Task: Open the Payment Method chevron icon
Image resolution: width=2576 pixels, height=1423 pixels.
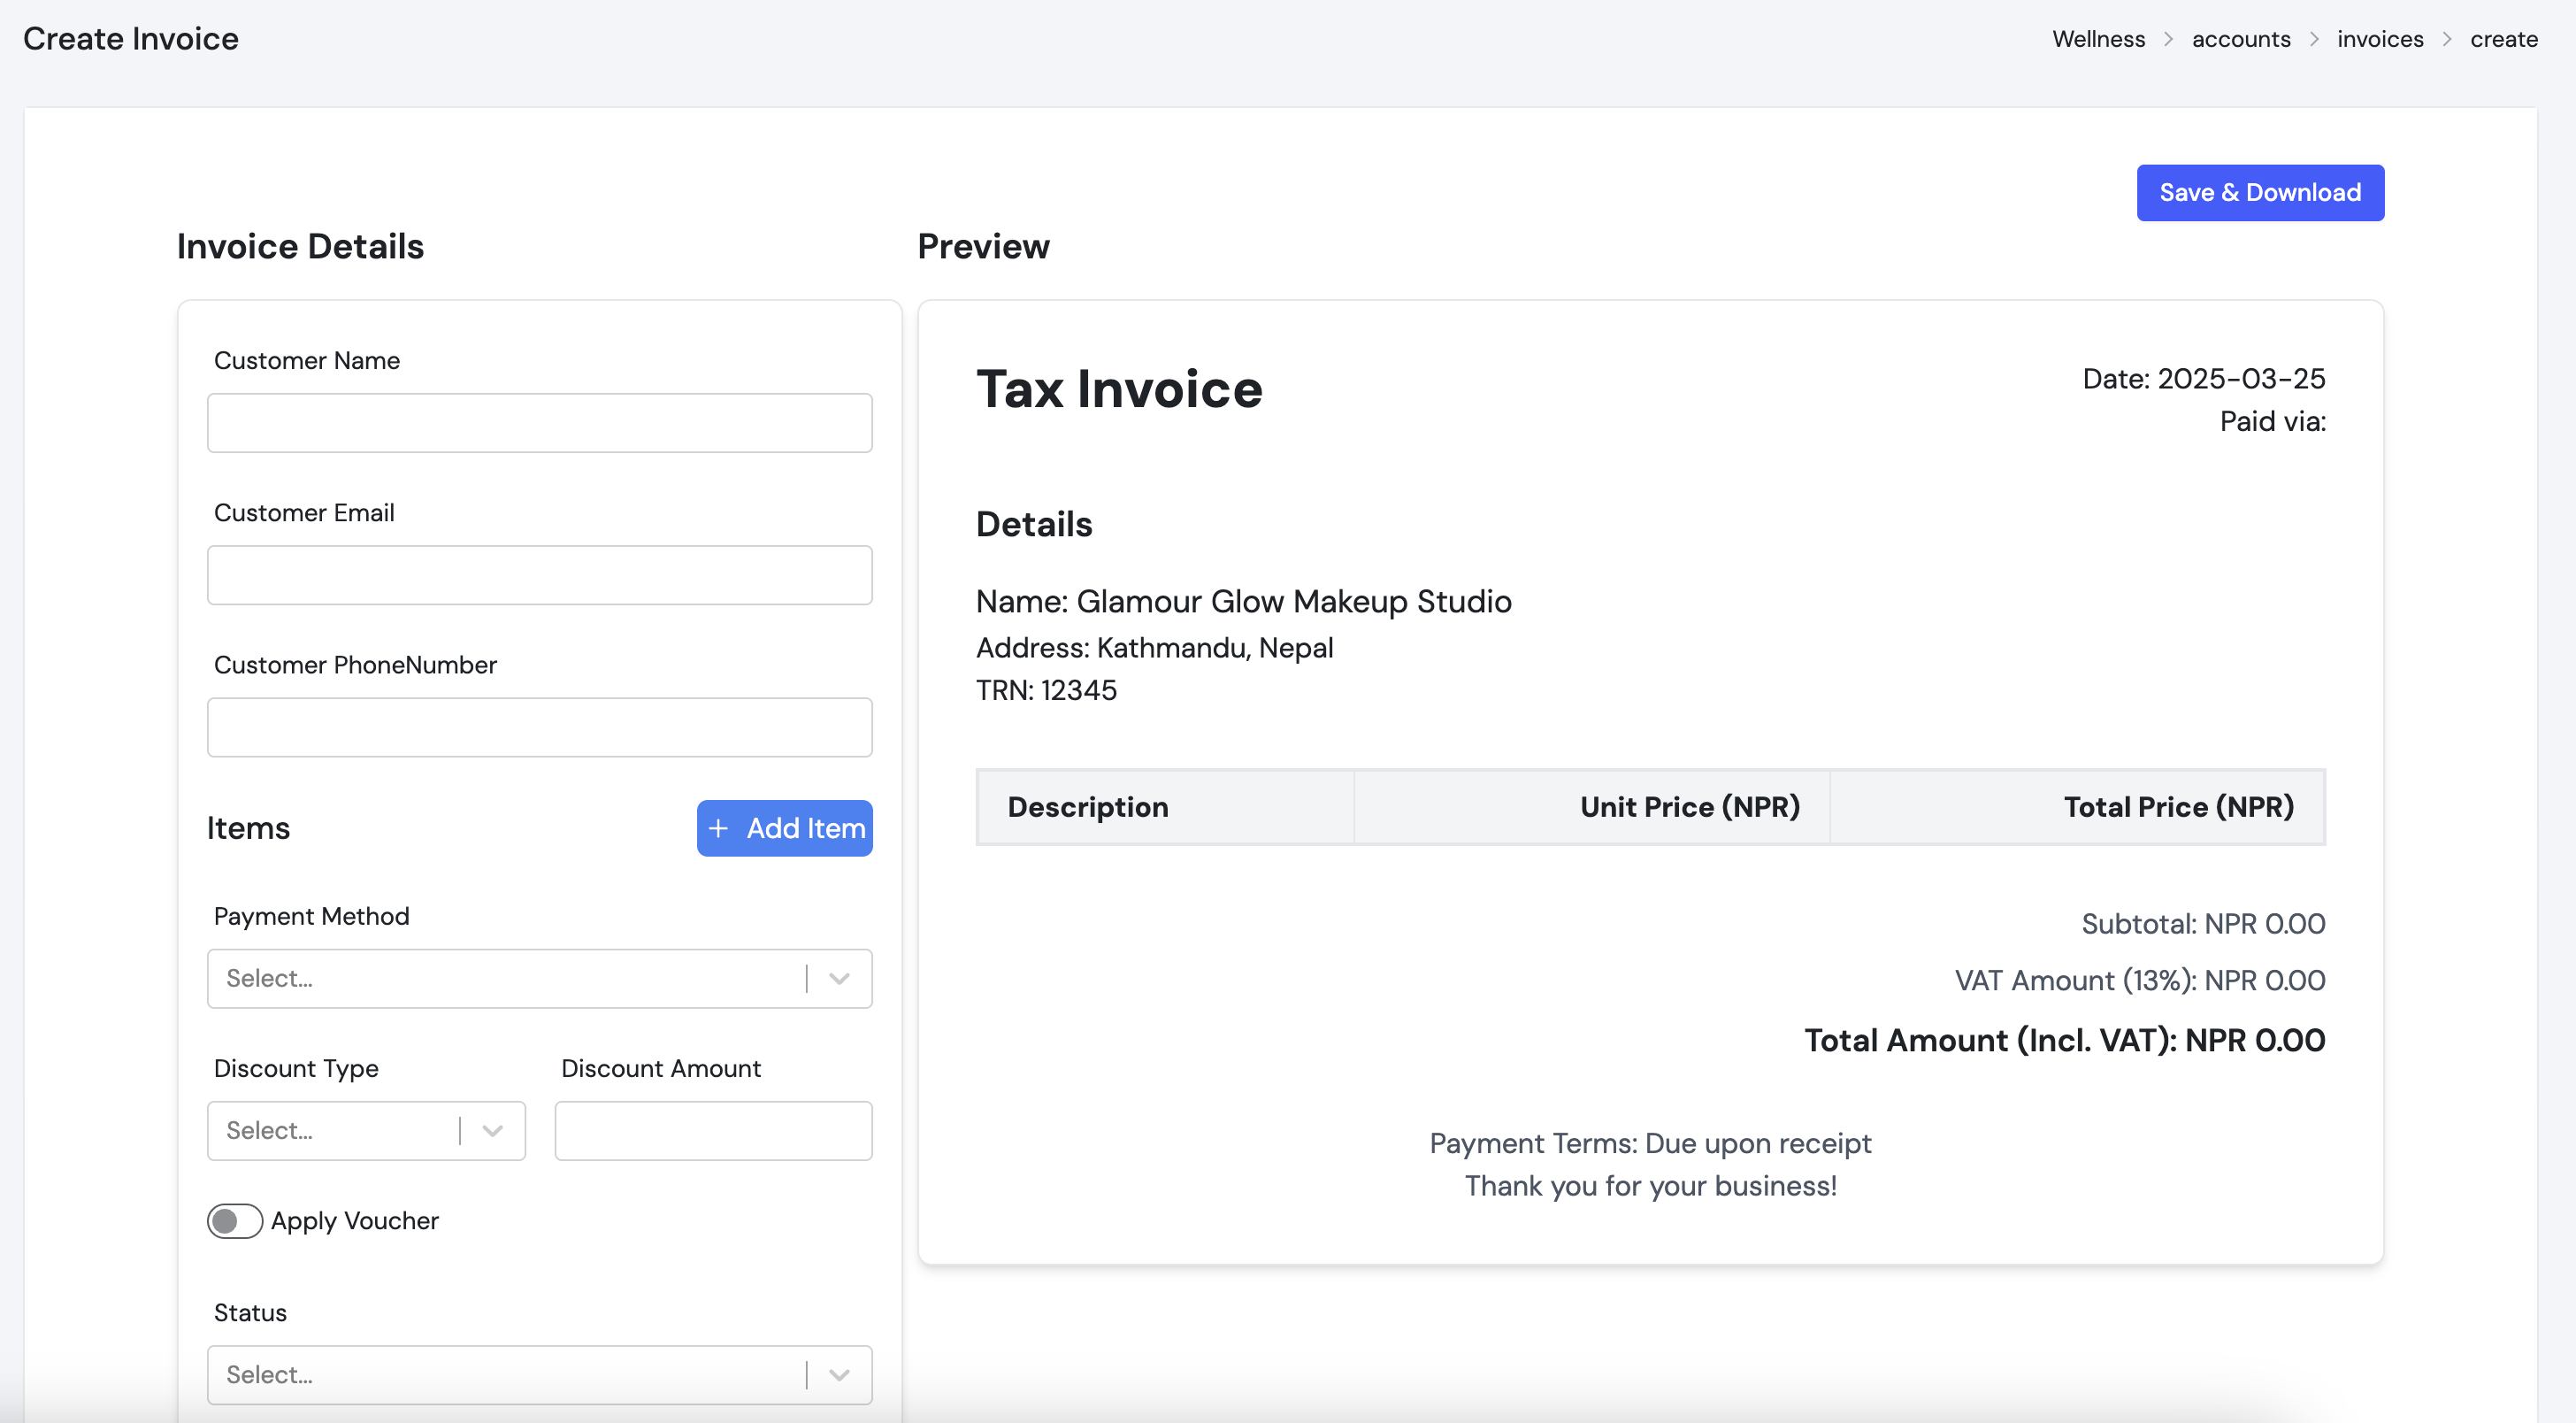Action: [x=838, y=979]
